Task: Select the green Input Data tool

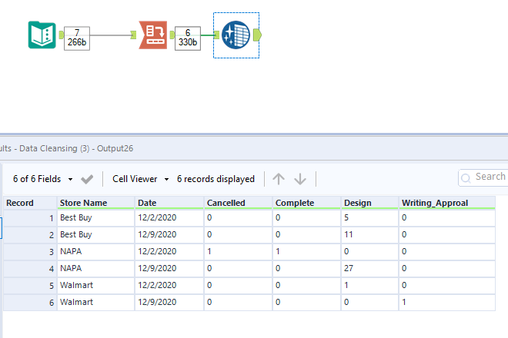Action: tap(41, 35)
